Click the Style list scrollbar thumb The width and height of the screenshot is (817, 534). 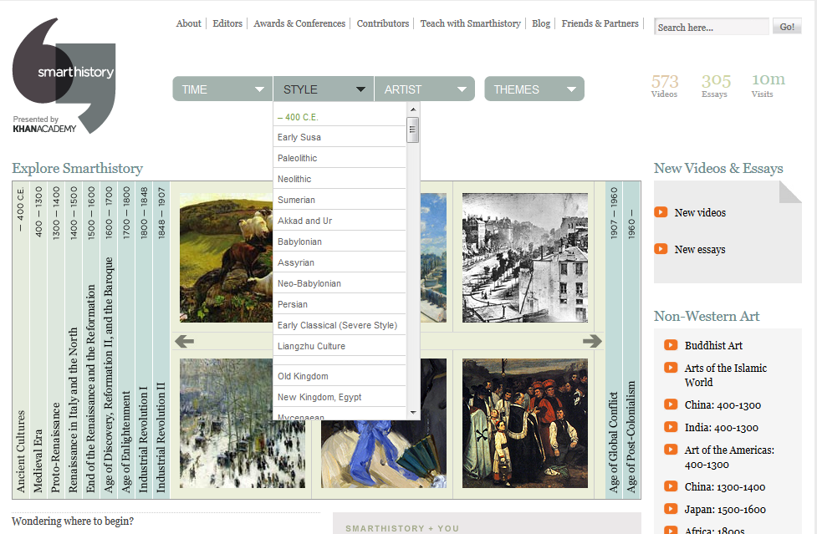pyautogui.click(x=412, y=130)
